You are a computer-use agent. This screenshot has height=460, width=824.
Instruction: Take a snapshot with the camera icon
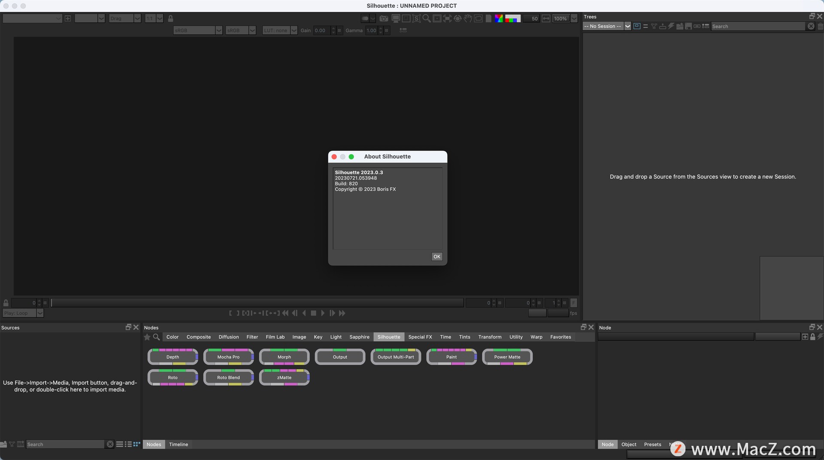click(384, 18)
